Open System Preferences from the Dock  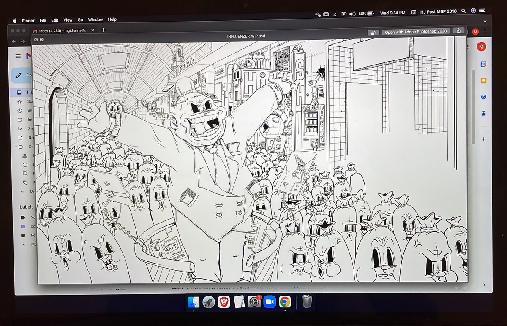(x=254, y=302)
